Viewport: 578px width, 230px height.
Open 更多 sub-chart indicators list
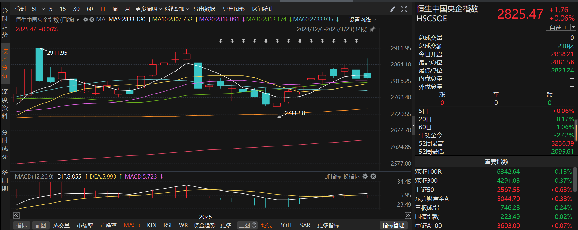coord(226,225)
